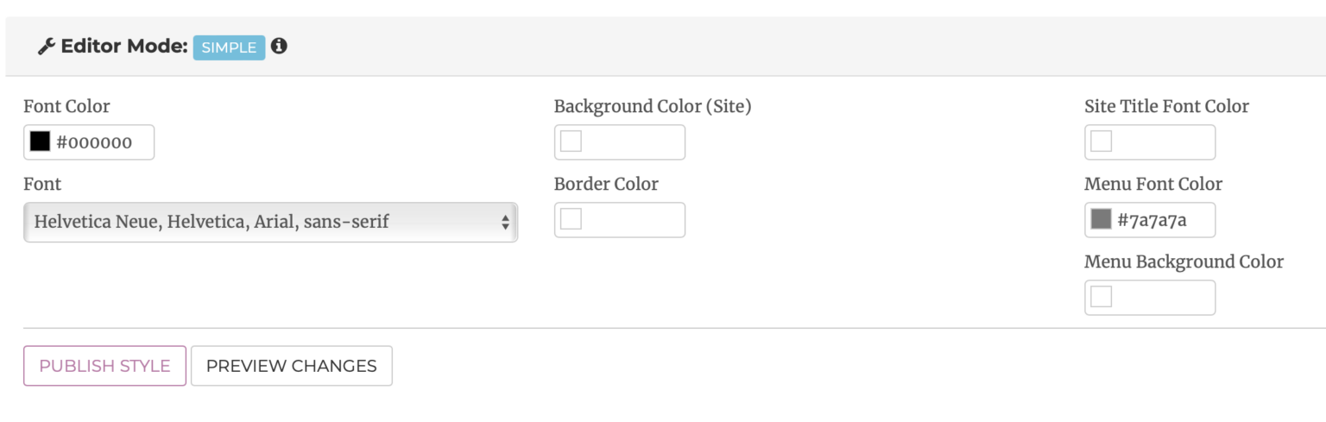
Task: Open the Menu Background Color swatch
Action: coord(1102,297)
